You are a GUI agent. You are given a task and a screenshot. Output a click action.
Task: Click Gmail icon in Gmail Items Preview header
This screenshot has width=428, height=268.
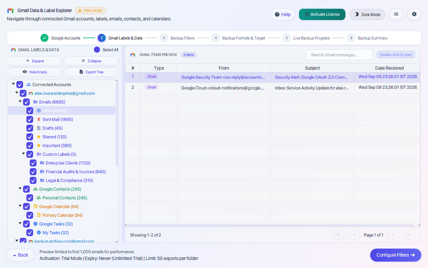click(133, 55)
